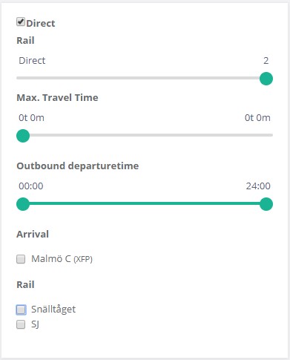Click the Max. Travel Time slider handle
Screen dimensions: 290x360
[x=23, y=136]
